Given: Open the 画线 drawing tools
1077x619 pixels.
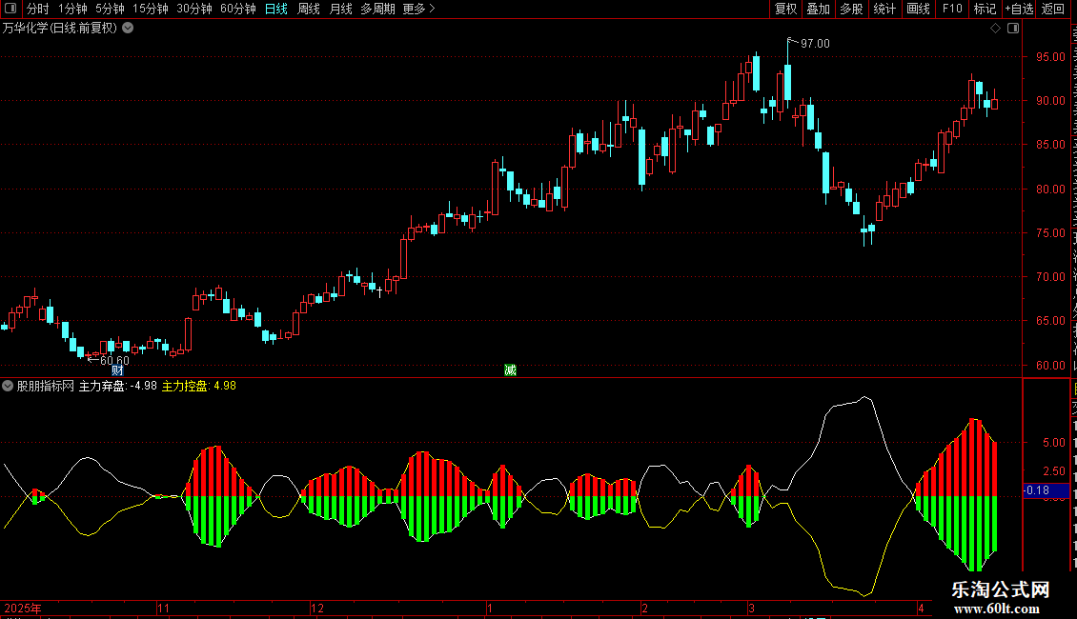Looking at the screenshot, I should pyautogui.click(x=918, y=9).
